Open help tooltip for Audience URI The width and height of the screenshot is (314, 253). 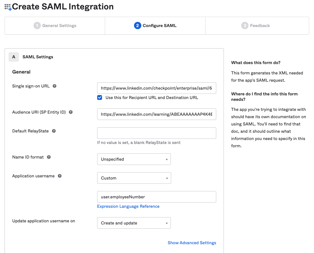coord(70,112)
